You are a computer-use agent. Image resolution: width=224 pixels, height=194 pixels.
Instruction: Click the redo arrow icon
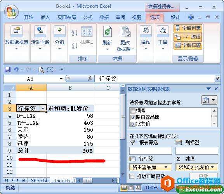(x=29, y=70)
